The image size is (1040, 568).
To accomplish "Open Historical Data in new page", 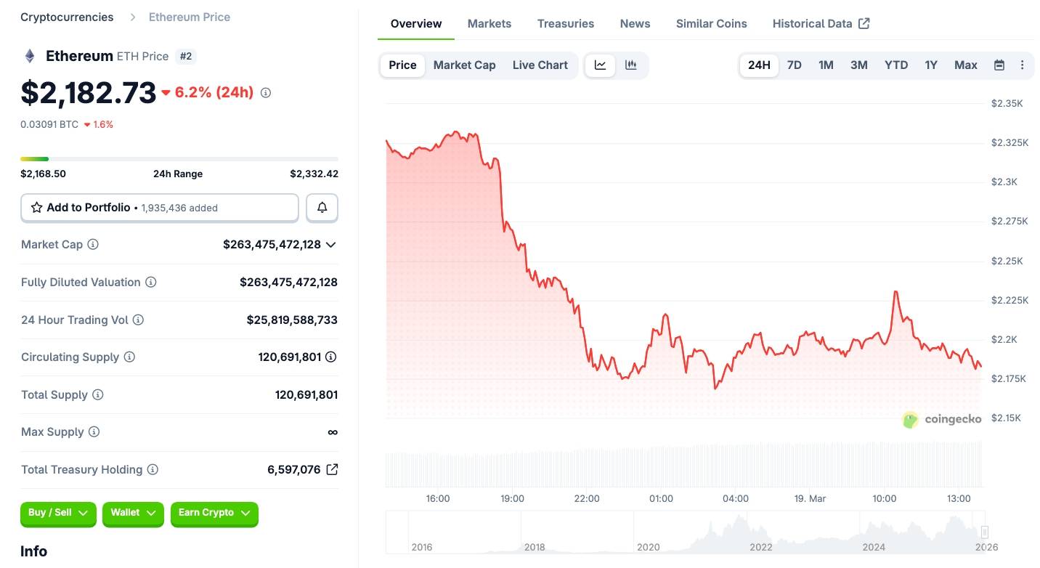I will 820,23.
